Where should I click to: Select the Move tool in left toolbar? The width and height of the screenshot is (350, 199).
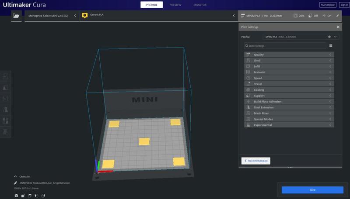click(5, 76)
